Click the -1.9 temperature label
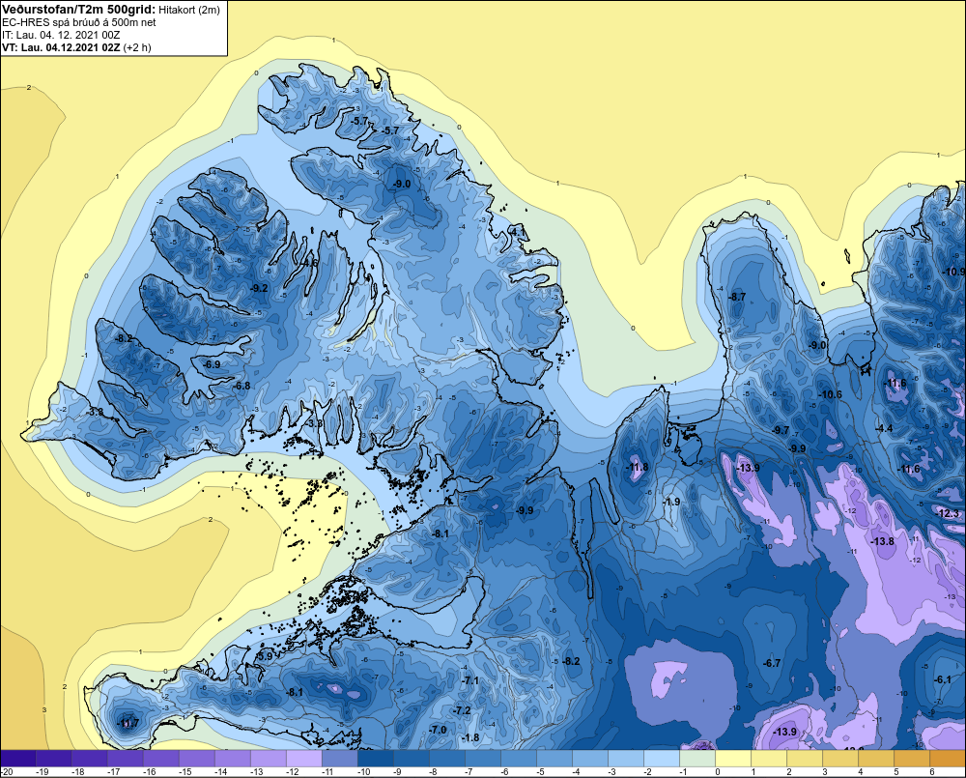The height and width of the screenshot is (778, 966). (670, 502)
